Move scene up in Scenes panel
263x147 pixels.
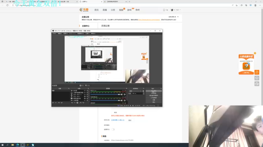59,103
